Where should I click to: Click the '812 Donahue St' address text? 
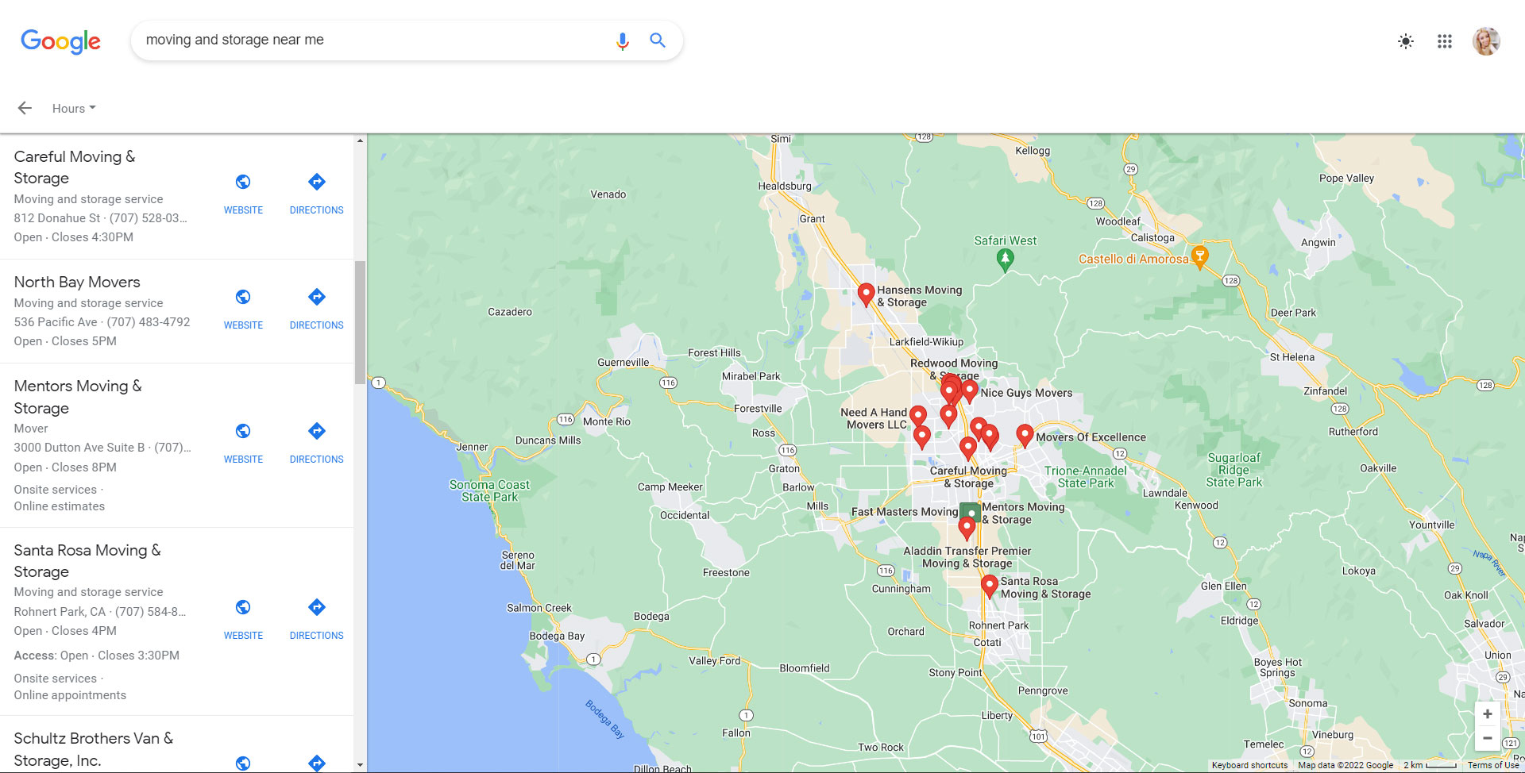coord(57,218)
